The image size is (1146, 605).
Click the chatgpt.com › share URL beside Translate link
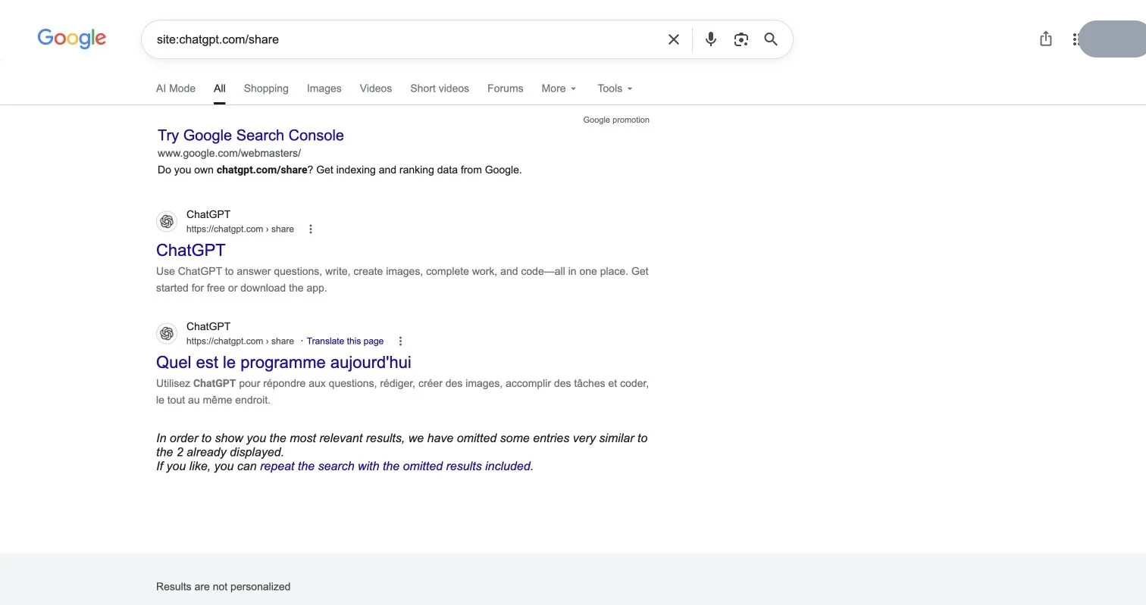click(x=240, y=341)
